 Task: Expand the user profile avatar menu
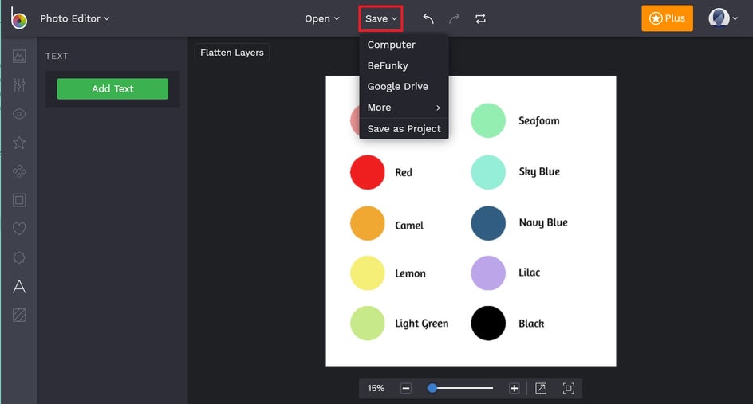pos(723,18)
